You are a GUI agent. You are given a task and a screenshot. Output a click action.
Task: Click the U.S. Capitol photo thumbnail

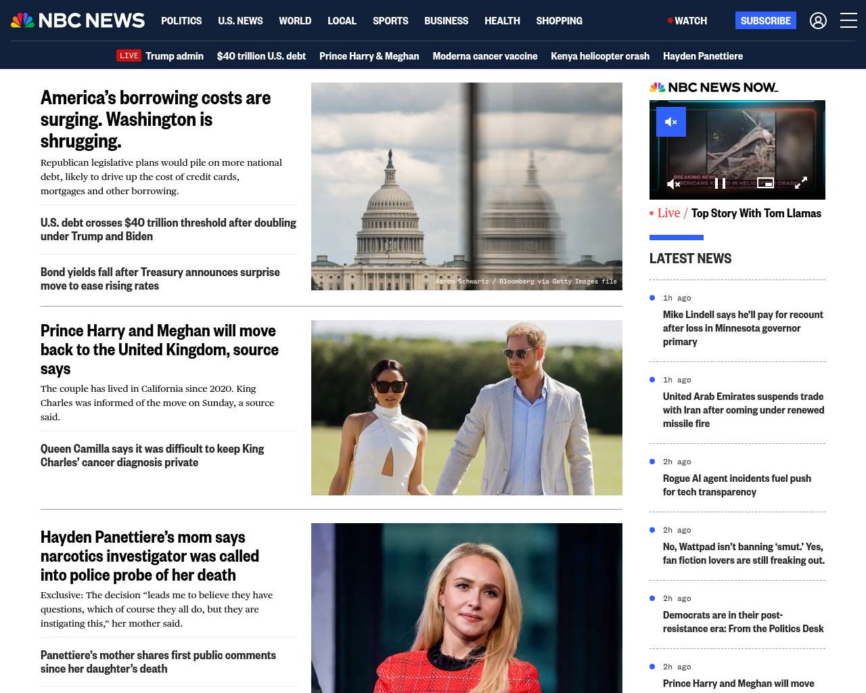coord(467,187)
